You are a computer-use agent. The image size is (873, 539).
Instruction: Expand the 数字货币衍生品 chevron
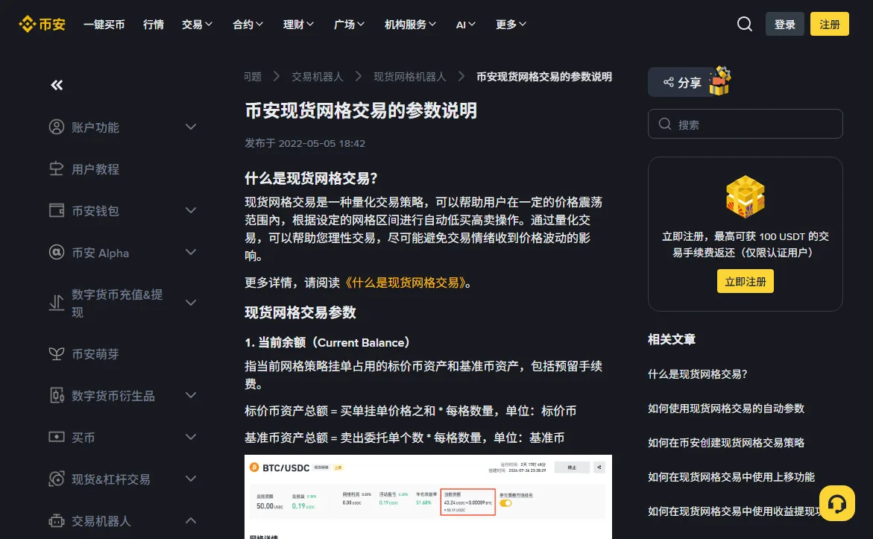pos(190,395)
